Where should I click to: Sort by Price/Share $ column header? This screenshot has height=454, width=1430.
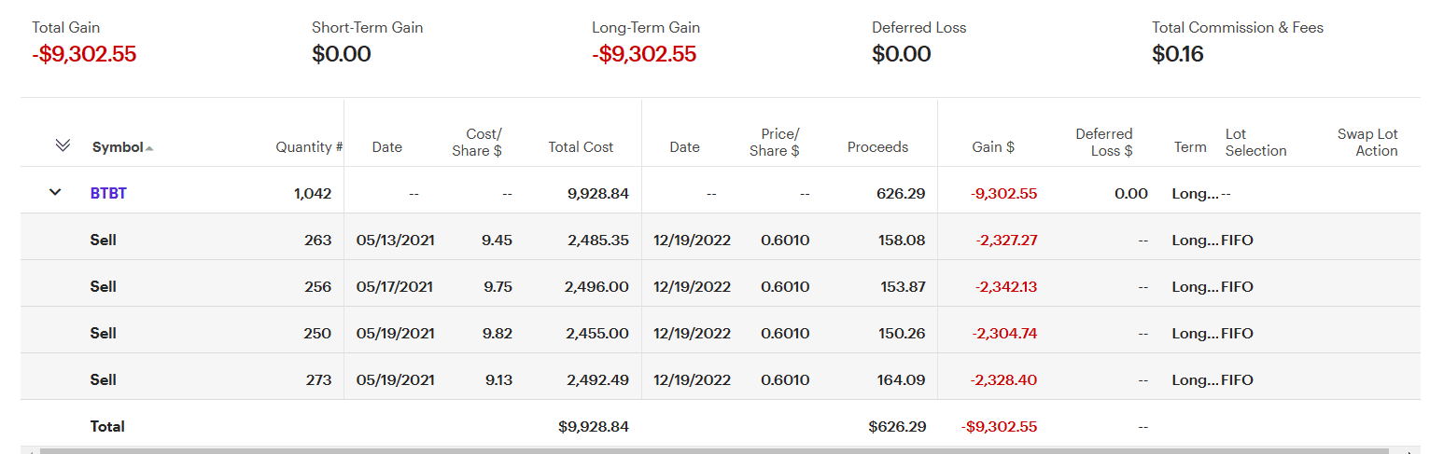pos(774,143)
